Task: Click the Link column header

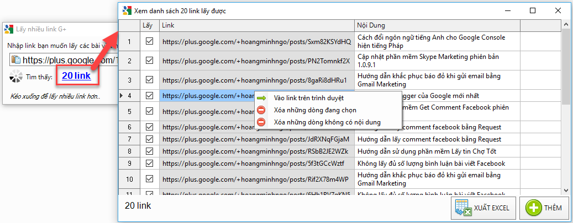Action: click(x=256, y=25)
